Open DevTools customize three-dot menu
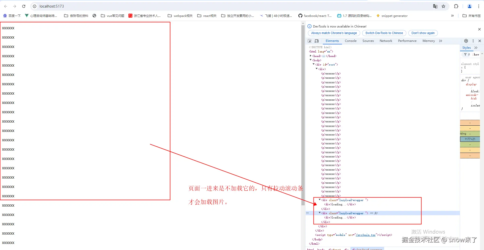Viewport: 484px width, 250px height. pos(473,41)
